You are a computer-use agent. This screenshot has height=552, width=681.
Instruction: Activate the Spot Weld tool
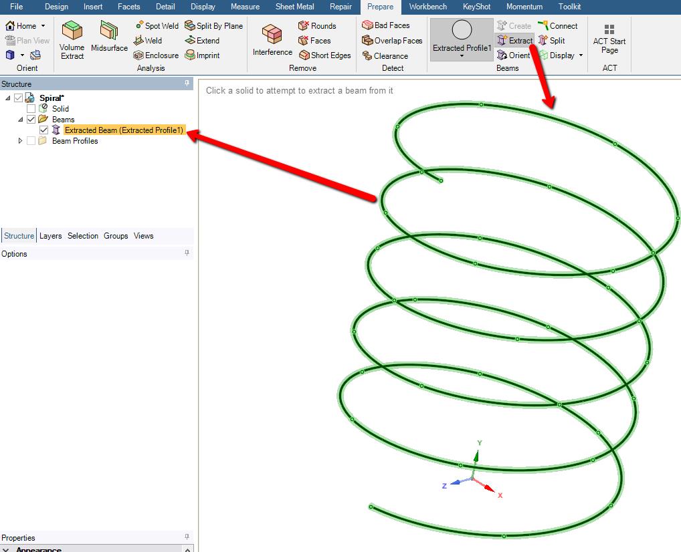click(x=157, y=25)
